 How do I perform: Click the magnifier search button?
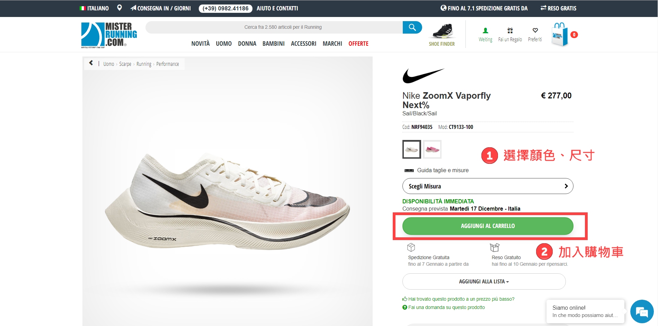(412, 27)
